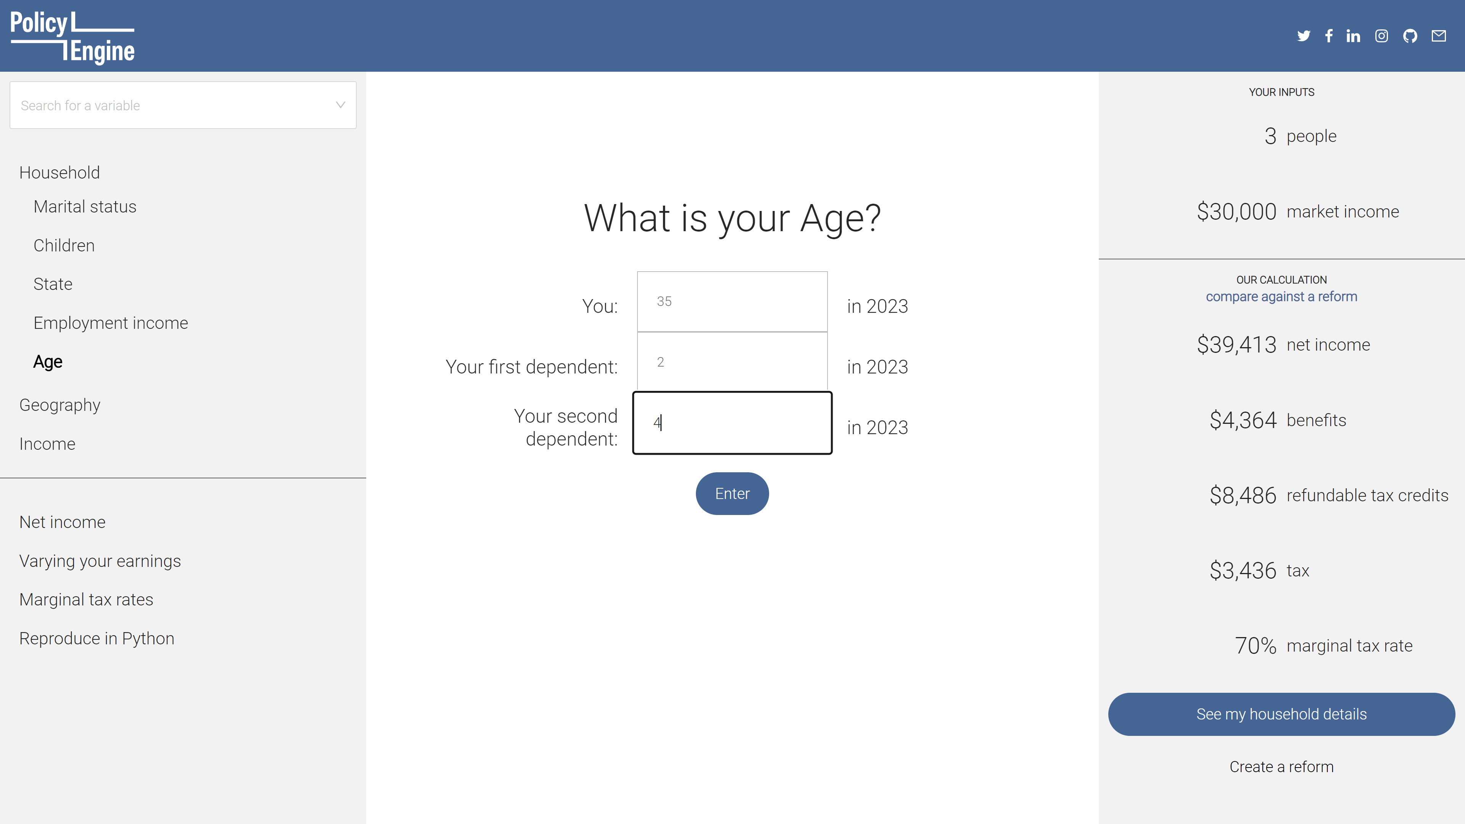
Task: Open the Facebook icon link
Action: tap(1328, 36)
